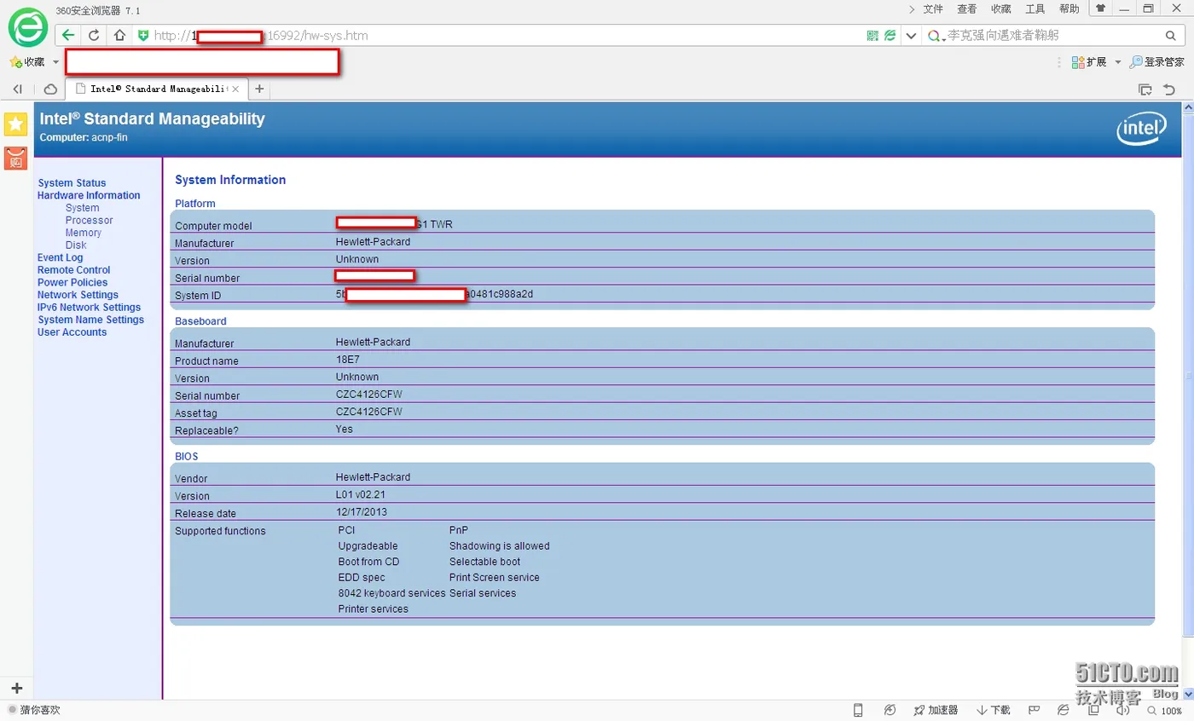Expand the 扩展 extensions dropdown arrow
Screen dimensions: 1194x721
[1118, 62]
